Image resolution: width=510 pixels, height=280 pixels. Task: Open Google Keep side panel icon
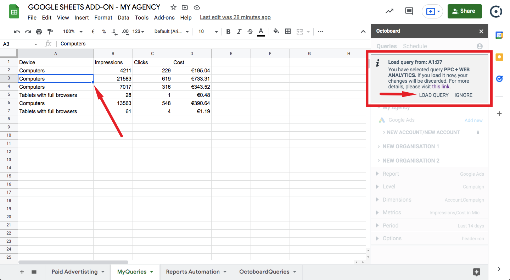click(x=499, y=57)
